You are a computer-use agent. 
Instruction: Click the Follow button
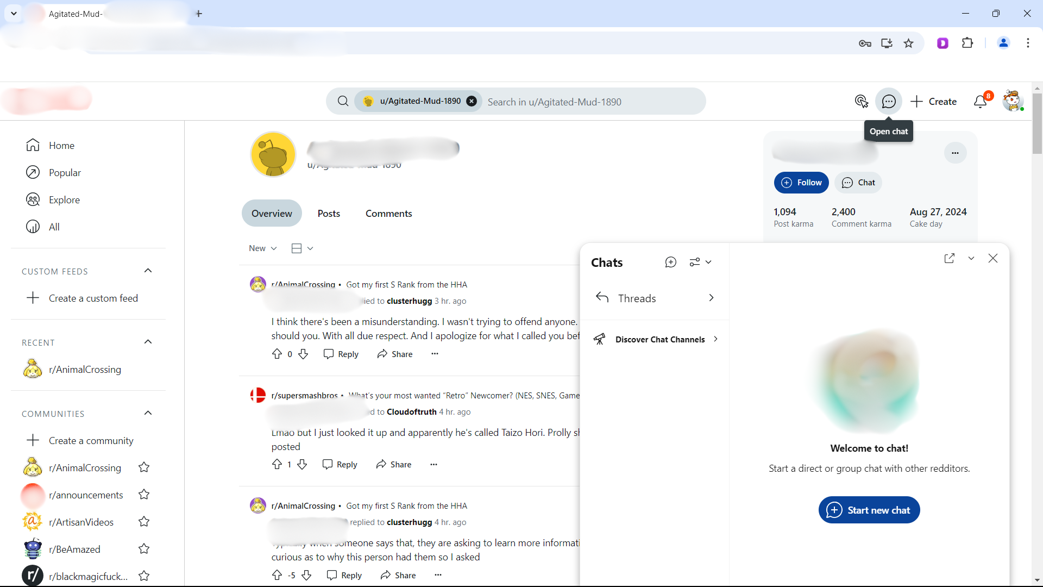point(801,183)
